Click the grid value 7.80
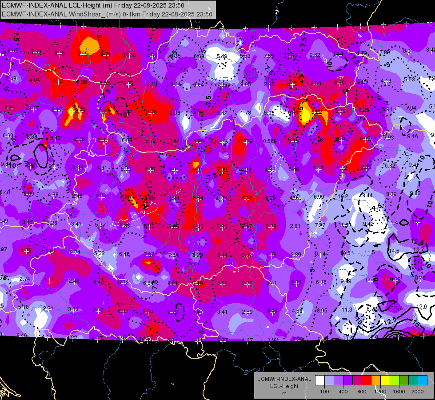This screenshot has height=400, width=435. [36, 52]
